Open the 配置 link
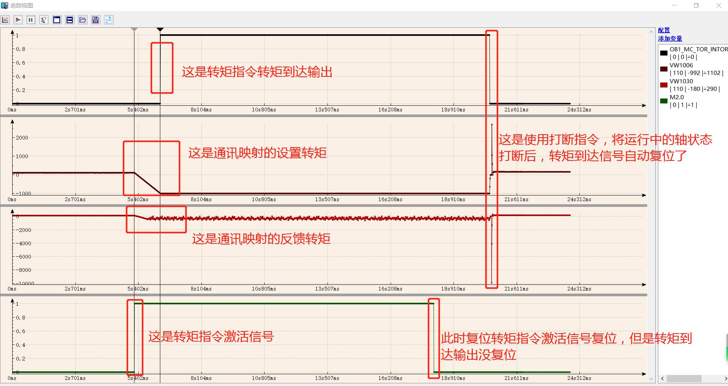Viewport: 728px width, 386px height. tap(664, 30)
